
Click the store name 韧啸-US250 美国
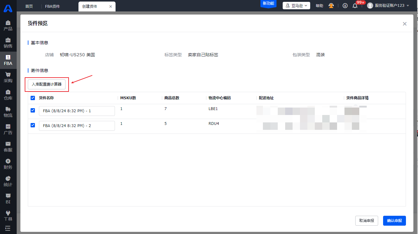click(77, 55)
